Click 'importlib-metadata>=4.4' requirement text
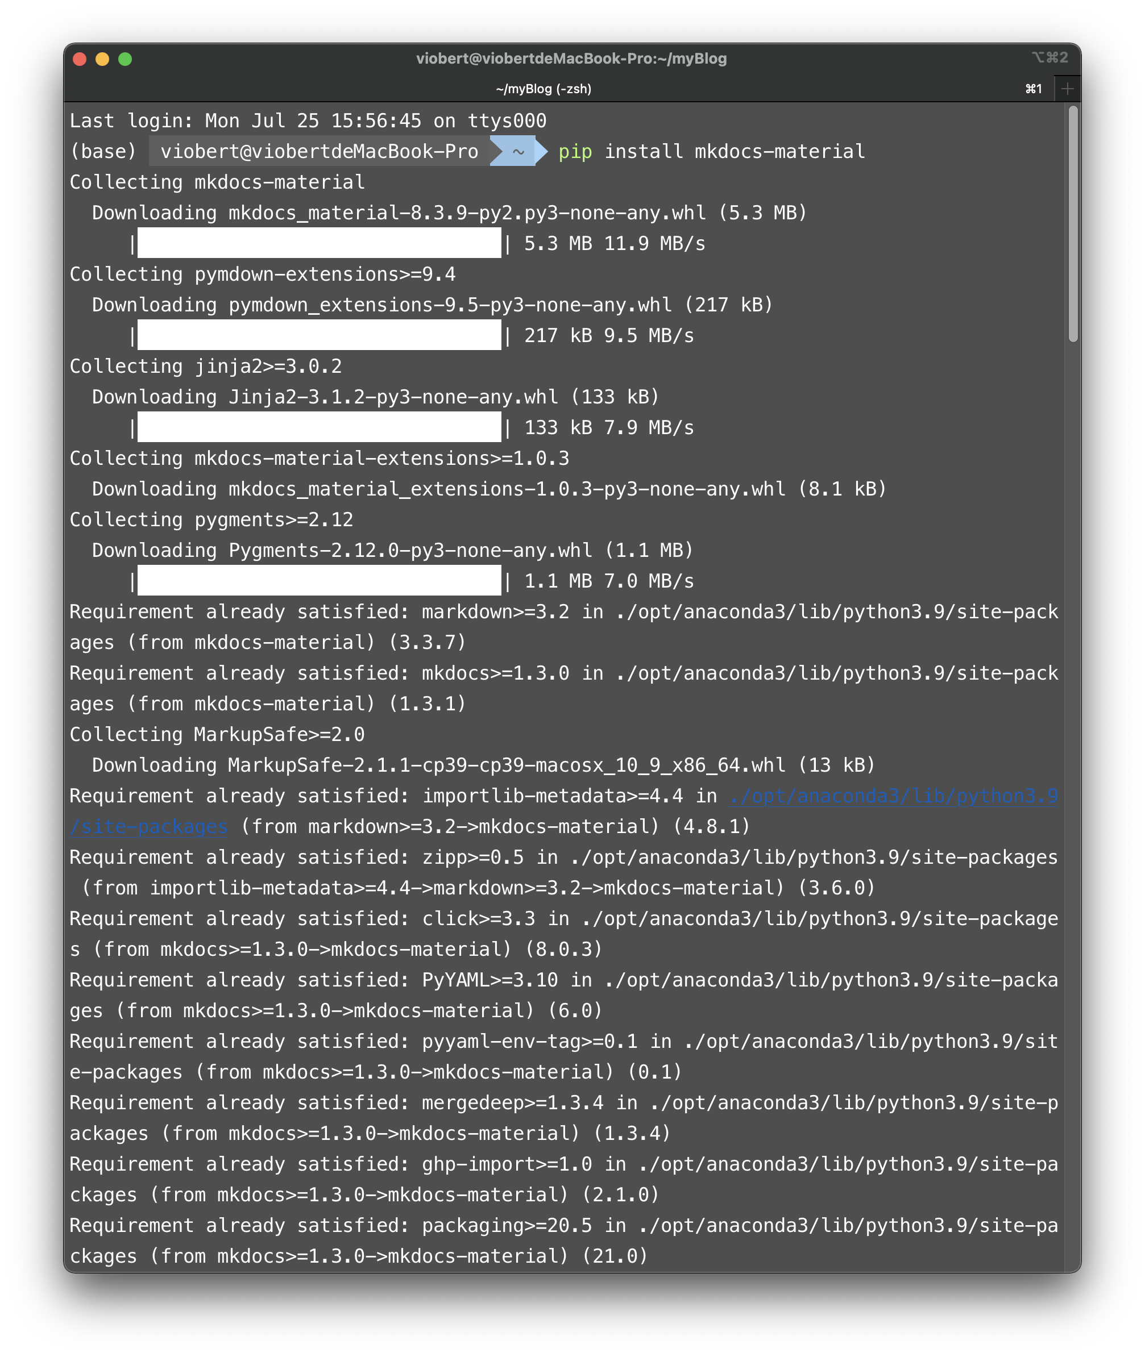Image resolution: width=1145 pixels, height=1357 pixels. [x=553, y=796]
